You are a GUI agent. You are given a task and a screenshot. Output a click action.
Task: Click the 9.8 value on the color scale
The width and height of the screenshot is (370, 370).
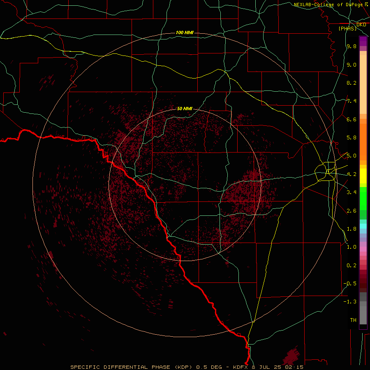coord(351,46)
